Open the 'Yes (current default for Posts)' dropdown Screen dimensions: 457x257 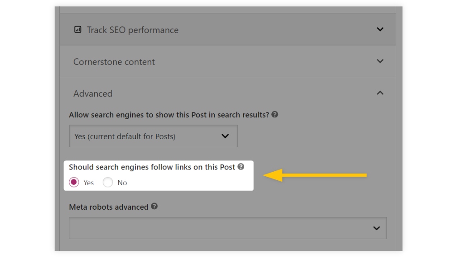(154, 136)
